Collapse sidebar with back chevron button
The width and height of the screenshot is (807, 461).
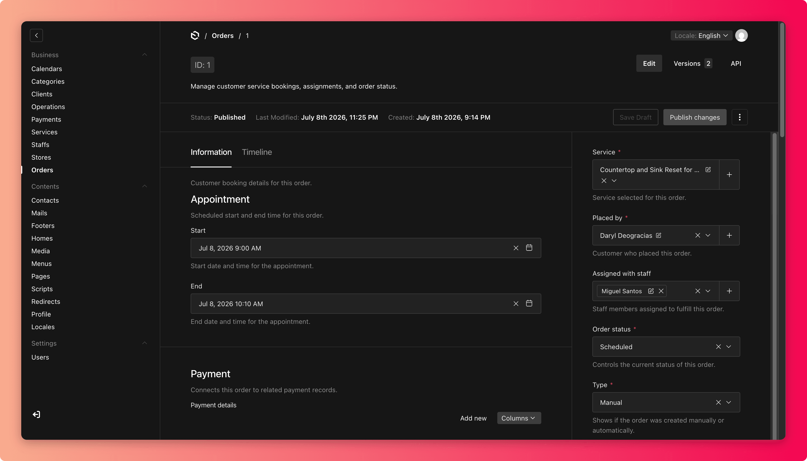click(x=36, y=35)
